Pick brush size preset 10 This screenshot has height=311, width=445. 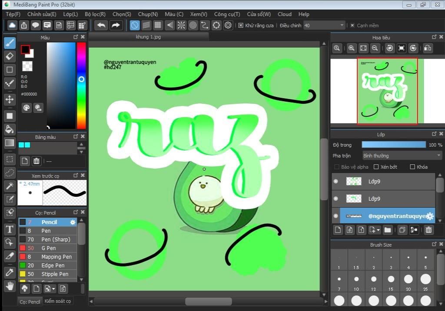pyautogui.click(x=356, y=282)
